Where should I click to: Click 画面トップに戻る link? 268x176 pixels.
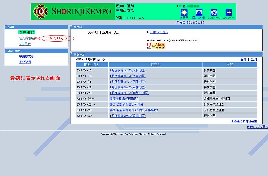pos(257,127)
